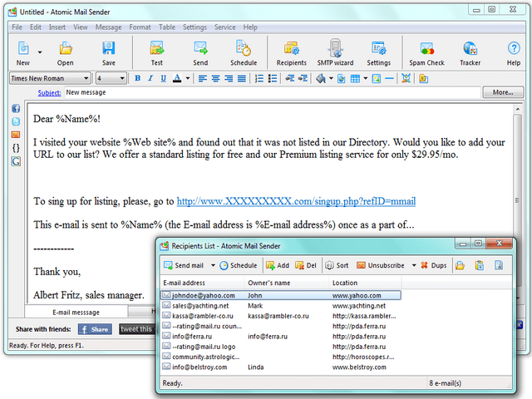Open the Times New Roman font dropdown
Image resolution: width=532 pixels, height=399 pixels.
[x=86, y=79]
